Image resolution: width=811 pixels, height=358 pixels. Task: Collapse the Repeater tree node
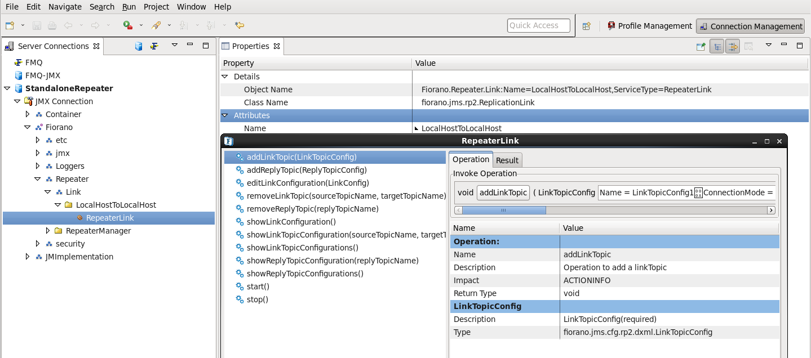point(37,179)
